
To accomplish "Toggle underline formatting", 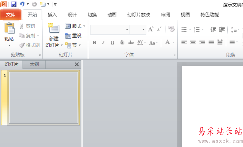I will [x=112, y=43].
